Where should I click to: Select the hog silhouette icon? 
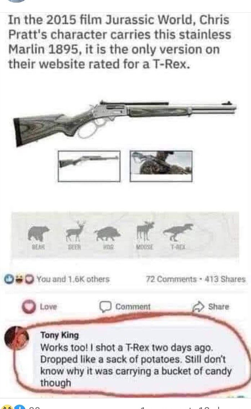pos(107,234)
